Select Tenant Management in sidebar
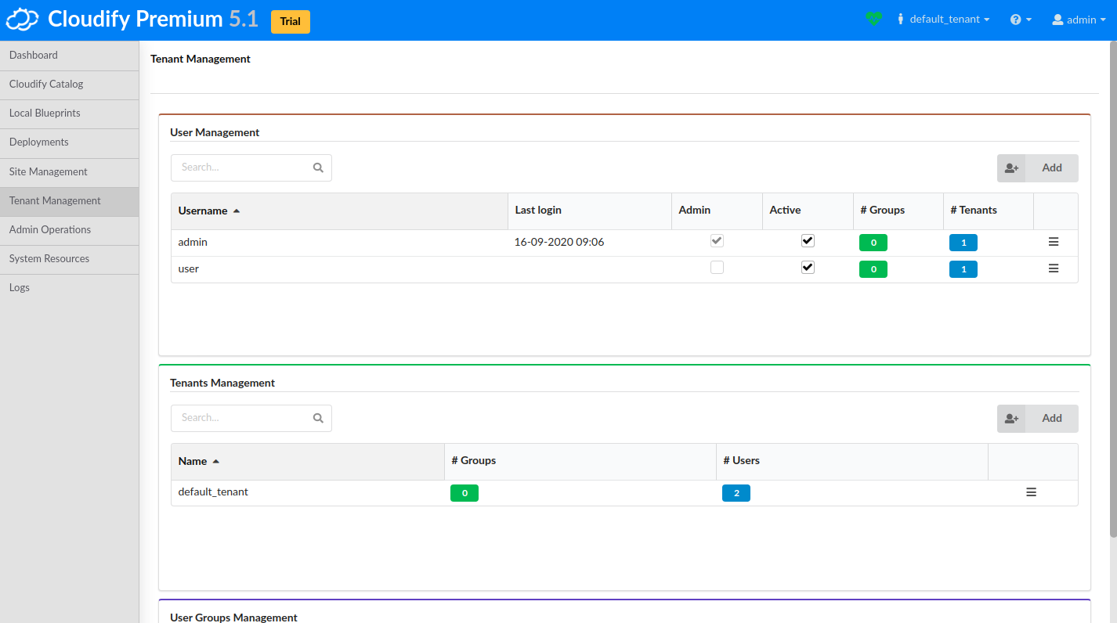The height and width of the screenshot is (623, 1117). 70,201
